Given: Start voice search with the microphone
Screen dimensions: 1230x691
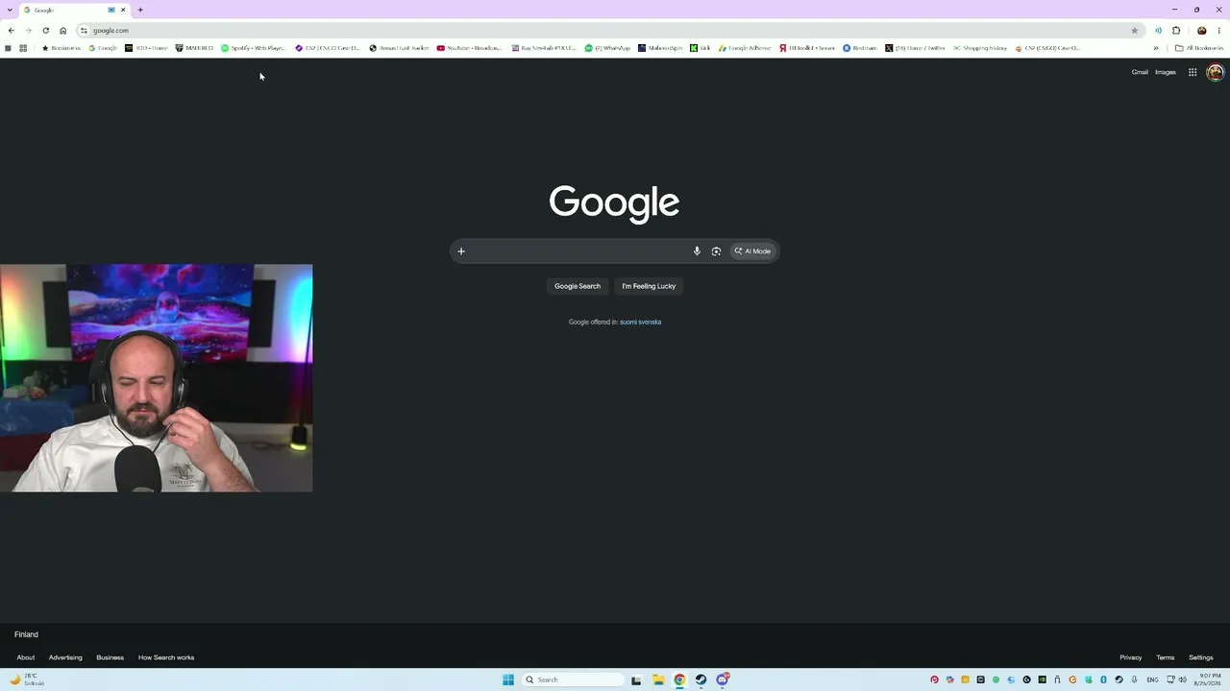Looking at the screenshot, I should click(697, 251).
